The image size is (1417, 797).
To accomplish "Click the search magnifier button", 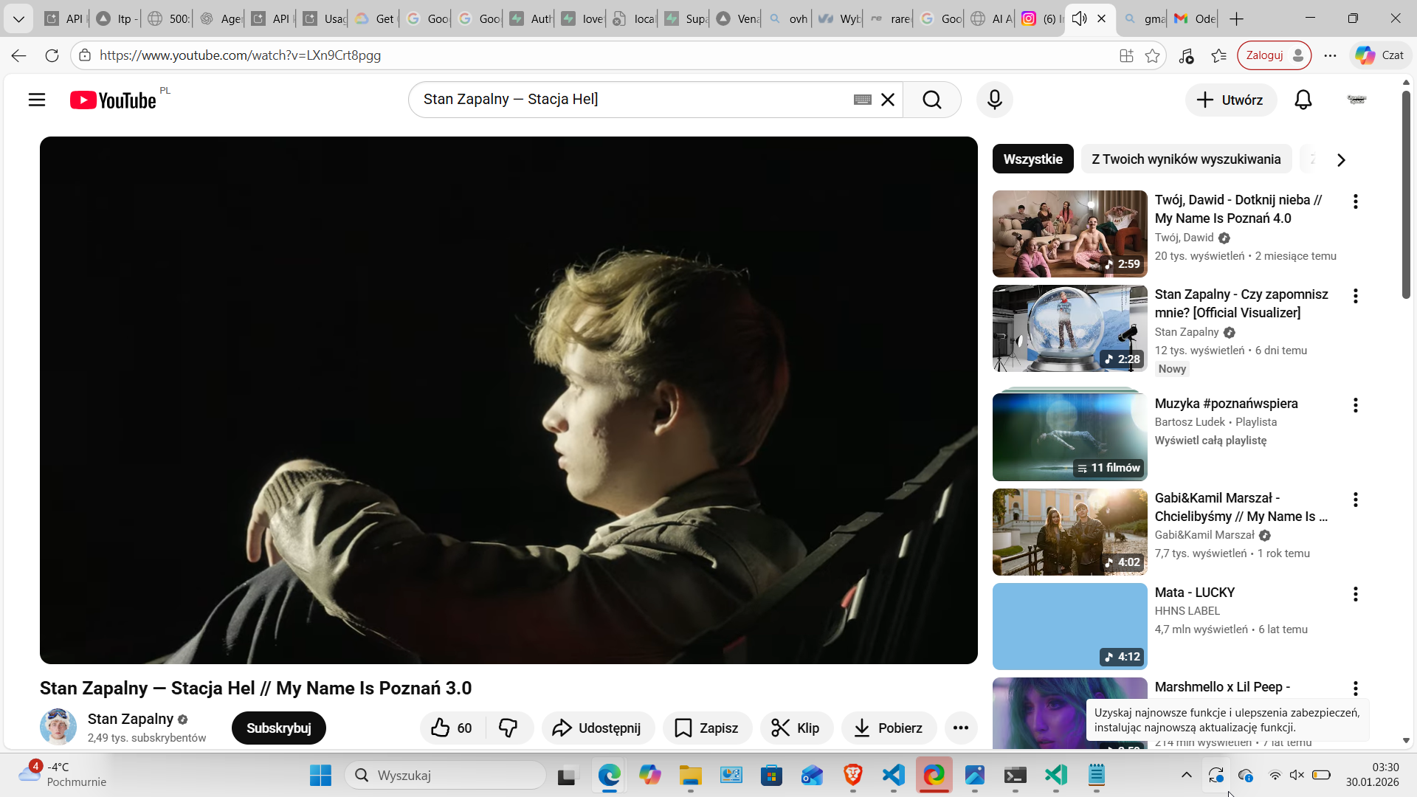I will coord(931,100).
